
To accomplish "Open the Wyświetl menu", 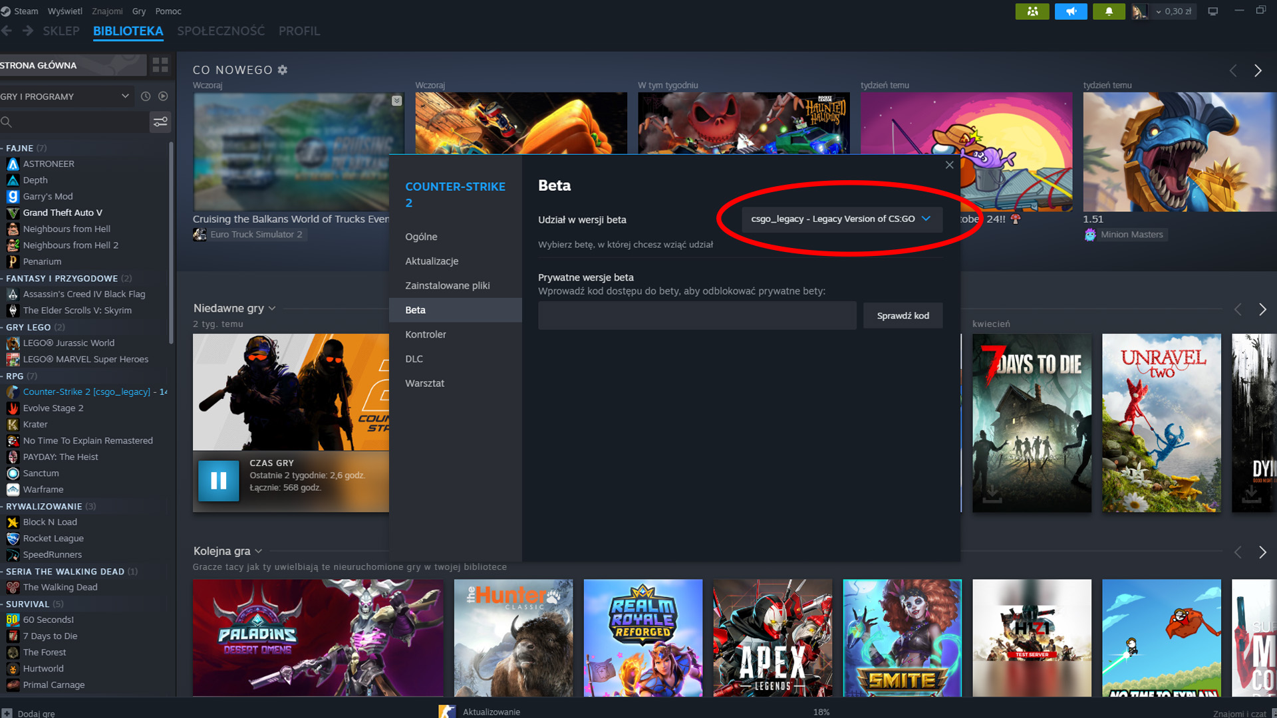I will click(65, 11).
